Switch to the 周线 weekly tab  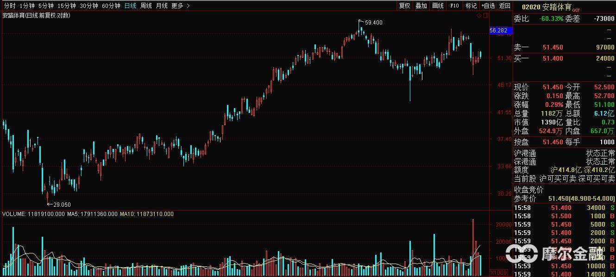(146, 6)
